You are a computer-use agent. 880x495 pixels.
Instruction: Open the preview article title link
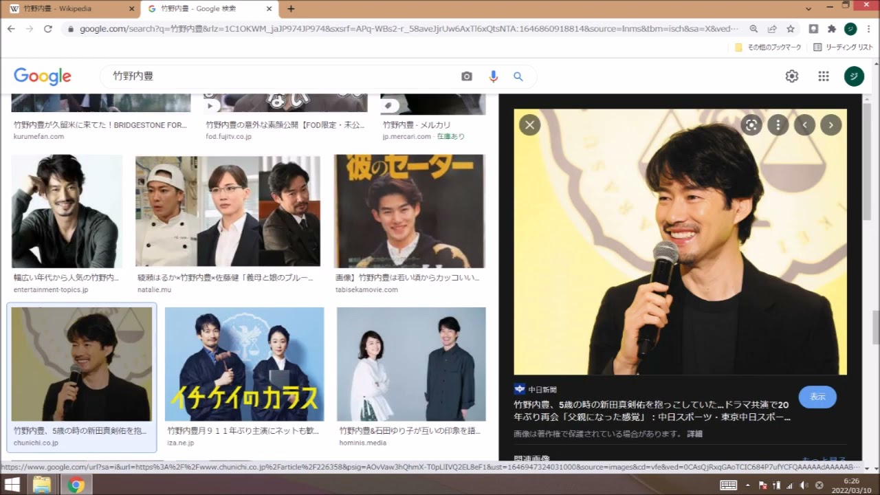point(652,410)
